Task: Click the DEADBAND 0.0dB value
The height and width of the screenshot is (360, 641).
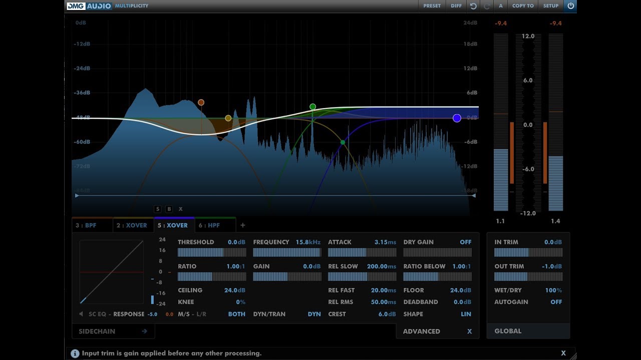Action: 462,302
